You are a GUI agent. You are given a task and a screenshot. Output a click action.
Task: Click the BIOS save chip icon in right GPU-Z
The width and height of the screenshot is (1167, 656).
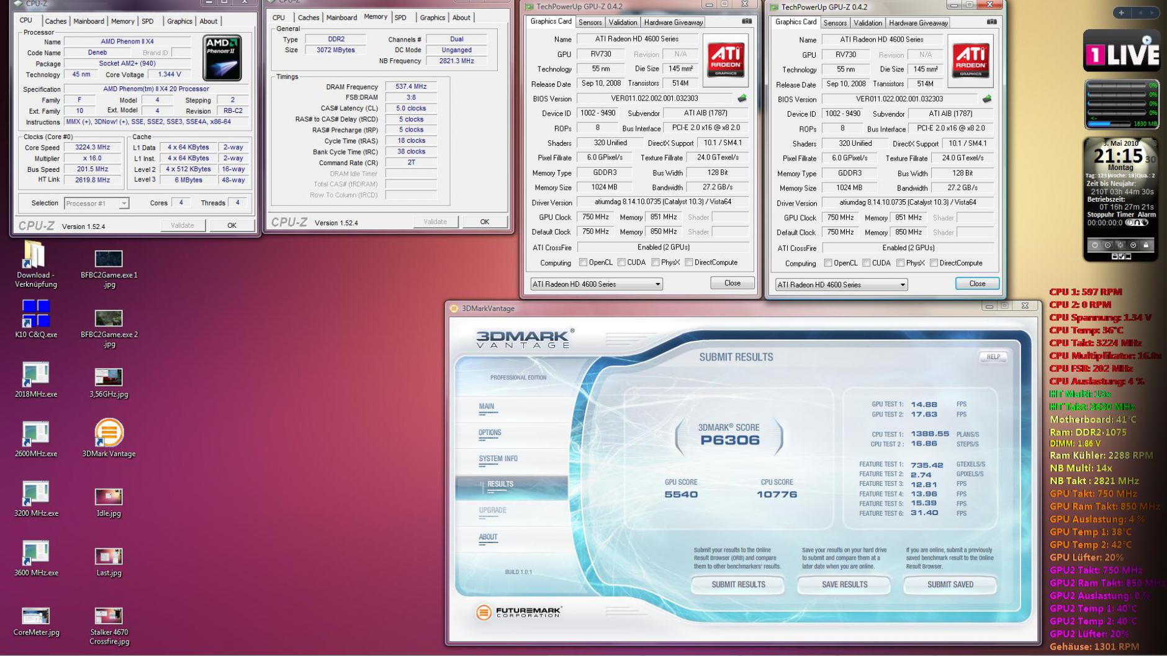pos(987,99)
